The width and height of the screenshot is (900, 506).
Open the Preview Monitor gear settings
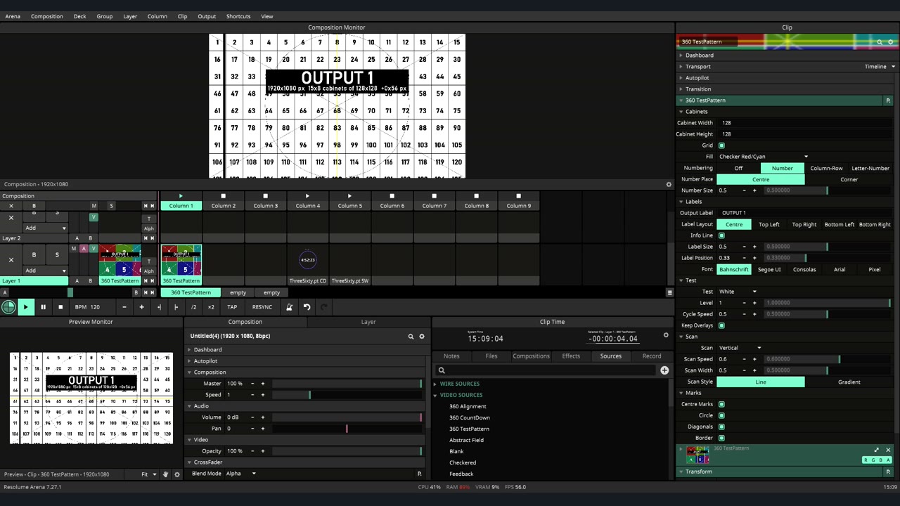(x=177, y=474)
